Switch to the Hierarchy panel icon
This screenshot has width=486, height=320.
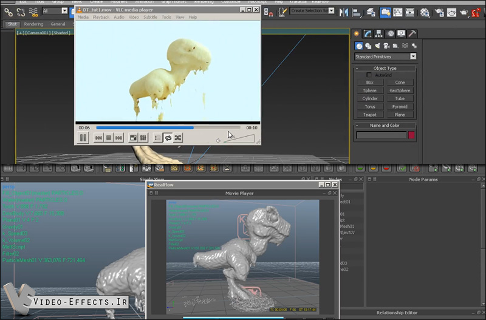point(378,33)
